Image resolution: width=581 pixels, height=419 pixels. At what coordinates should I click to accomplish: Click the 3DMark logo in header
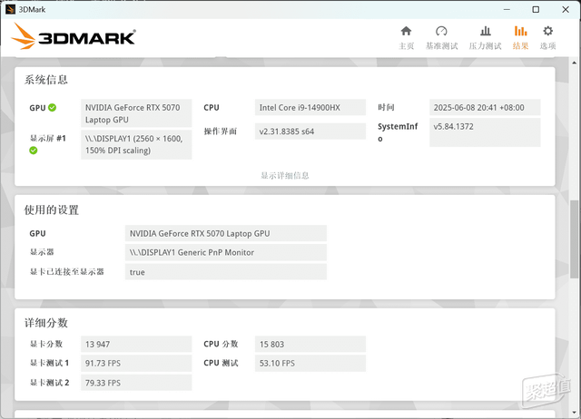click(x=74, y=36)
